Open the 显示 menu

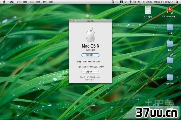click(x=31, y=2)
